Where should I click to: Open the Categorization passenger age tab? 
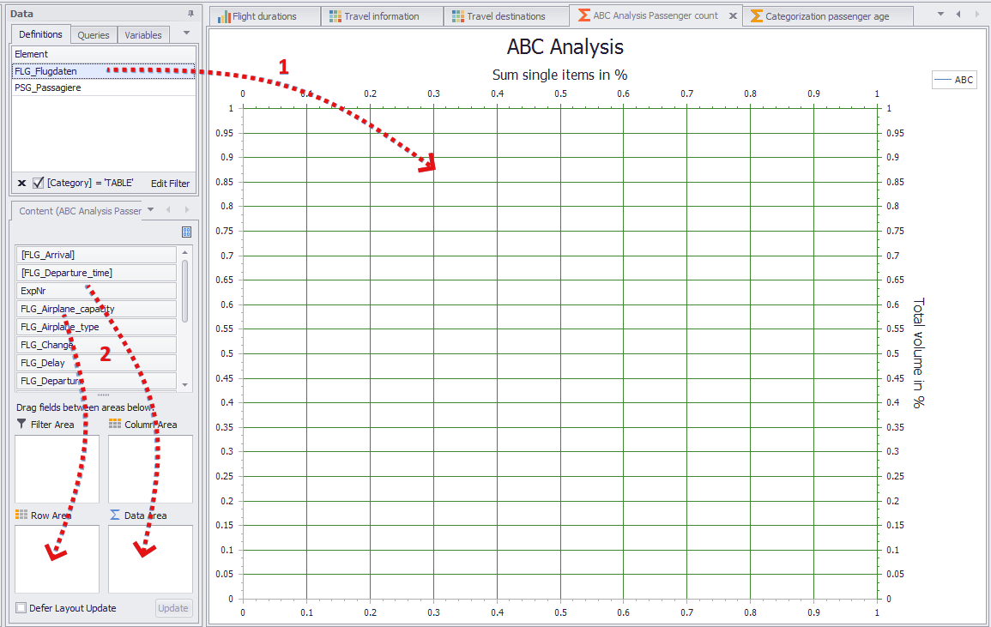[x=827, y=16]
